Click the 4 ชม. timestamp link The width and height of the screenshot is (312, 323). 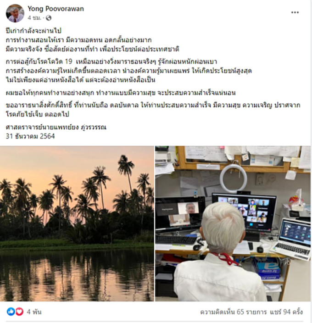pyautogui.click(x=34, y=18)
